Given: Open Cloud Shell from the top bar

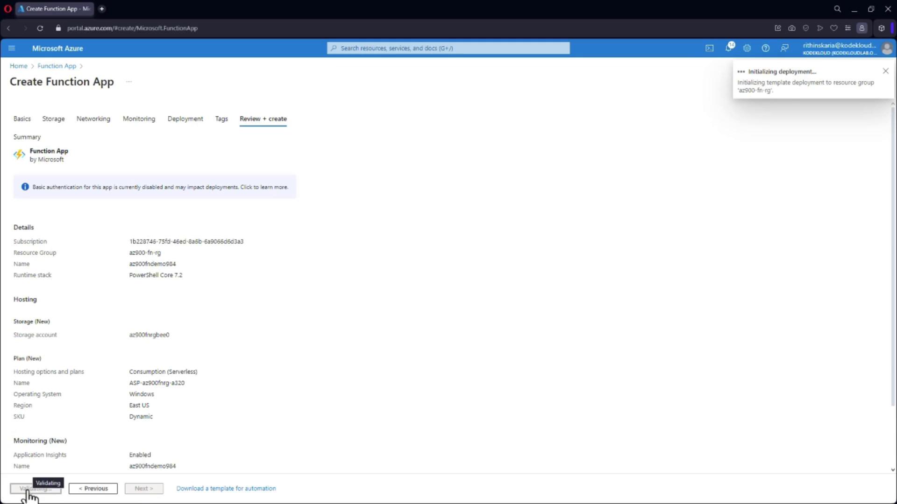Looking at the screenshot, I should pos(709,48).
